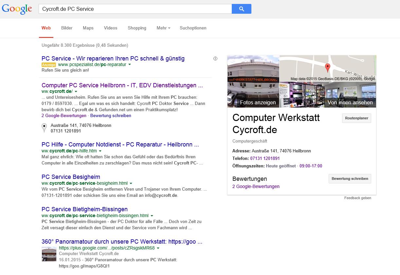This screenshot has height=275, width=400.
Task: Click the red map marker pin
Action: 327,68
